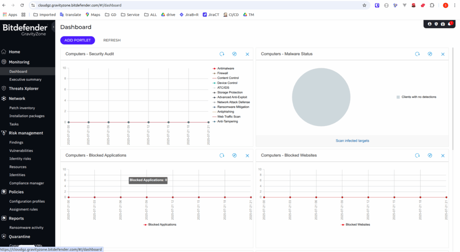Open the Imported bookmarks folder

coord(44,15)
